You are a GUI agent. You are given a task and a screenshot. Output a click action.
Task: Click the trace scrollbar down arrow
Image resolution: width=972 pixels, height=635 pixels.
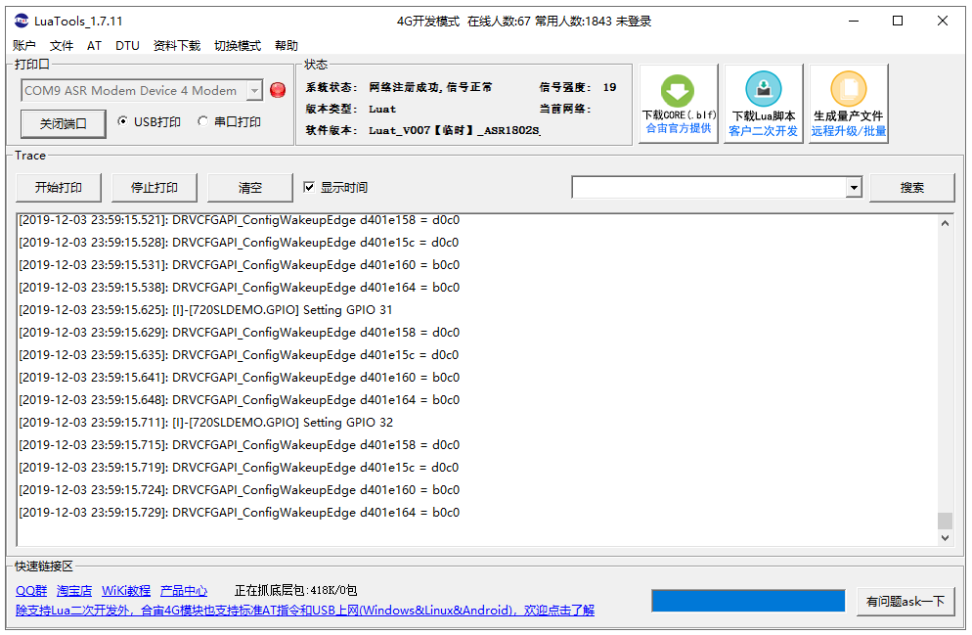945,537
